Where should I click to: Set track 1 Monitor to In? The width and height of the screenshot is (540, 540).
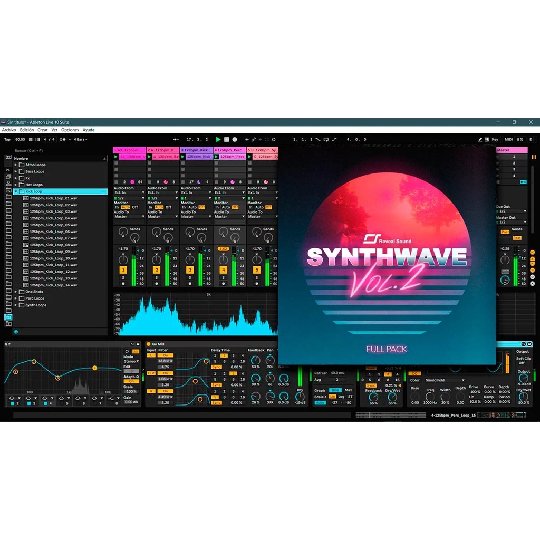(x=117, y=207)
